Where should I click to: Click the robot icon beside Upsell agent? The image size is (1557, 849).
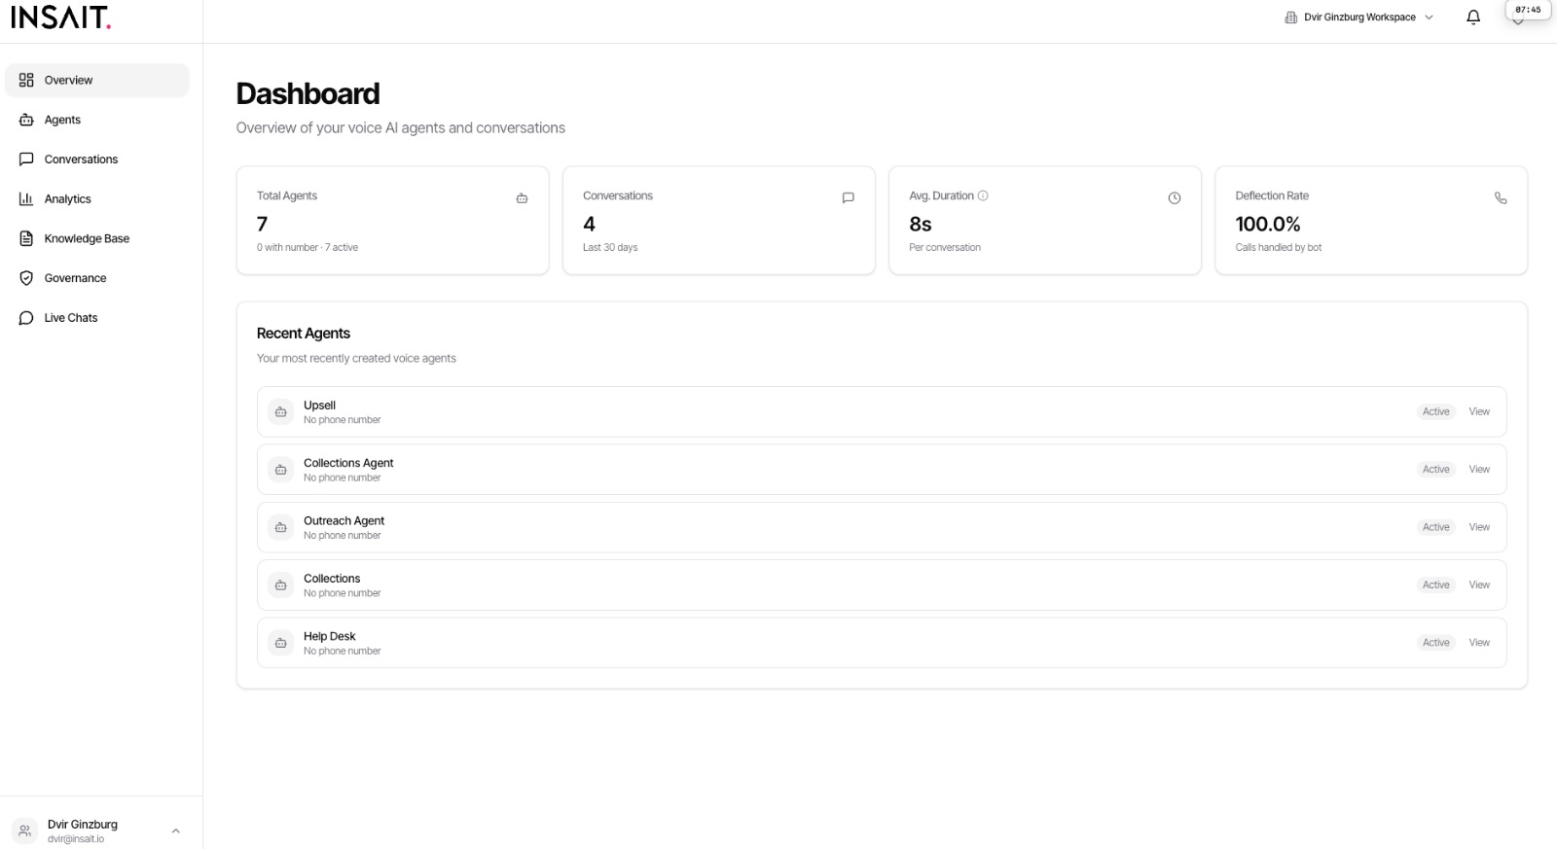(281, 412)
